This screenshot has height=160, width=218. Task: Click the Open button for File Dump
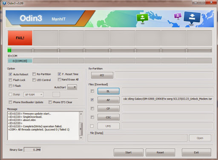coord(200,138)
